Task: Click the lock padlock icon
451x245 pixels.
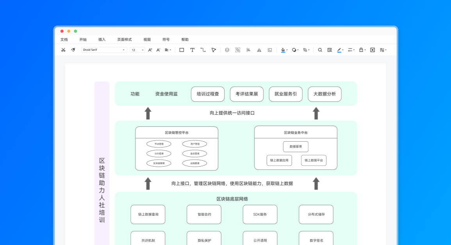Action: click(361, 50)
